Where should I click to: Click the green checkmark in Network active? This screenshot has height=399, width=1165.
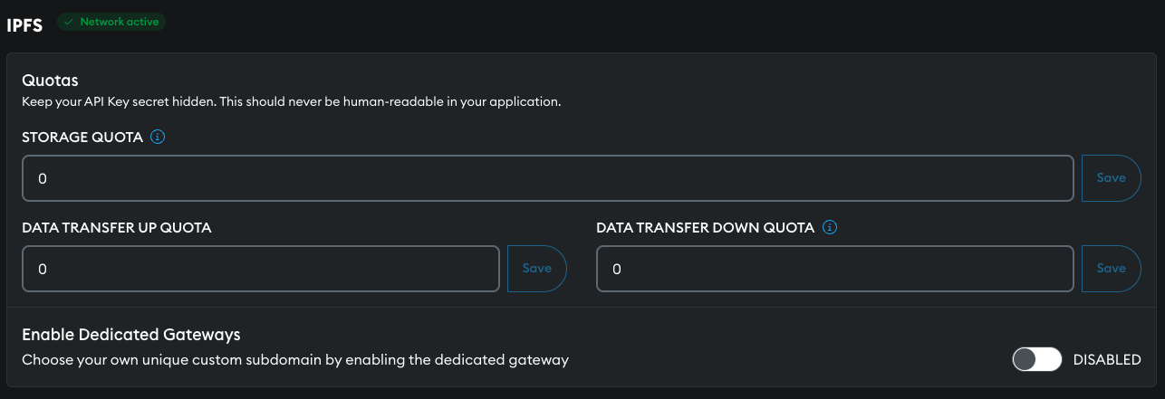69,21
